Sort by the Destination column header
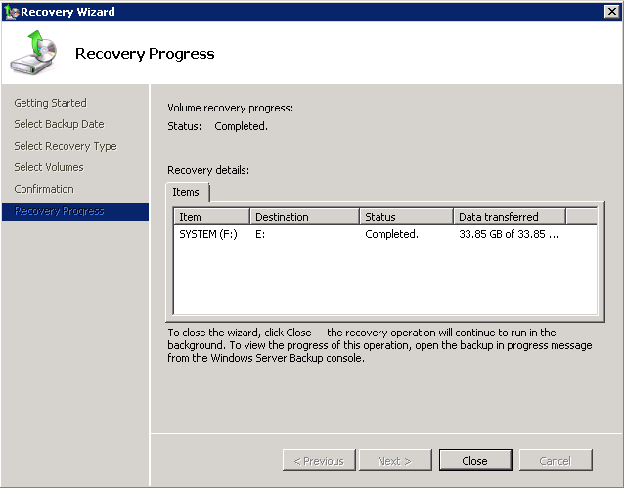Image resolution: width=624 pixels, height=488 pixels. 305,217
